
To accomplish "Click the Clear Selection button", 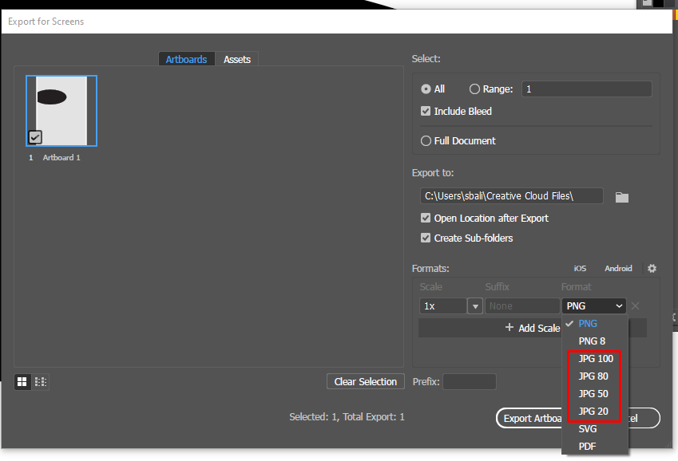I will click(x=366, y=381).
